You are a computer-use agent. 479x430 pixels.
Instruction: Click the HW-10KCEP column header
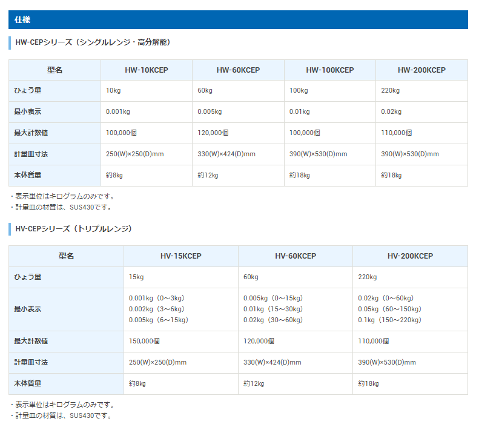pos(147,70)
